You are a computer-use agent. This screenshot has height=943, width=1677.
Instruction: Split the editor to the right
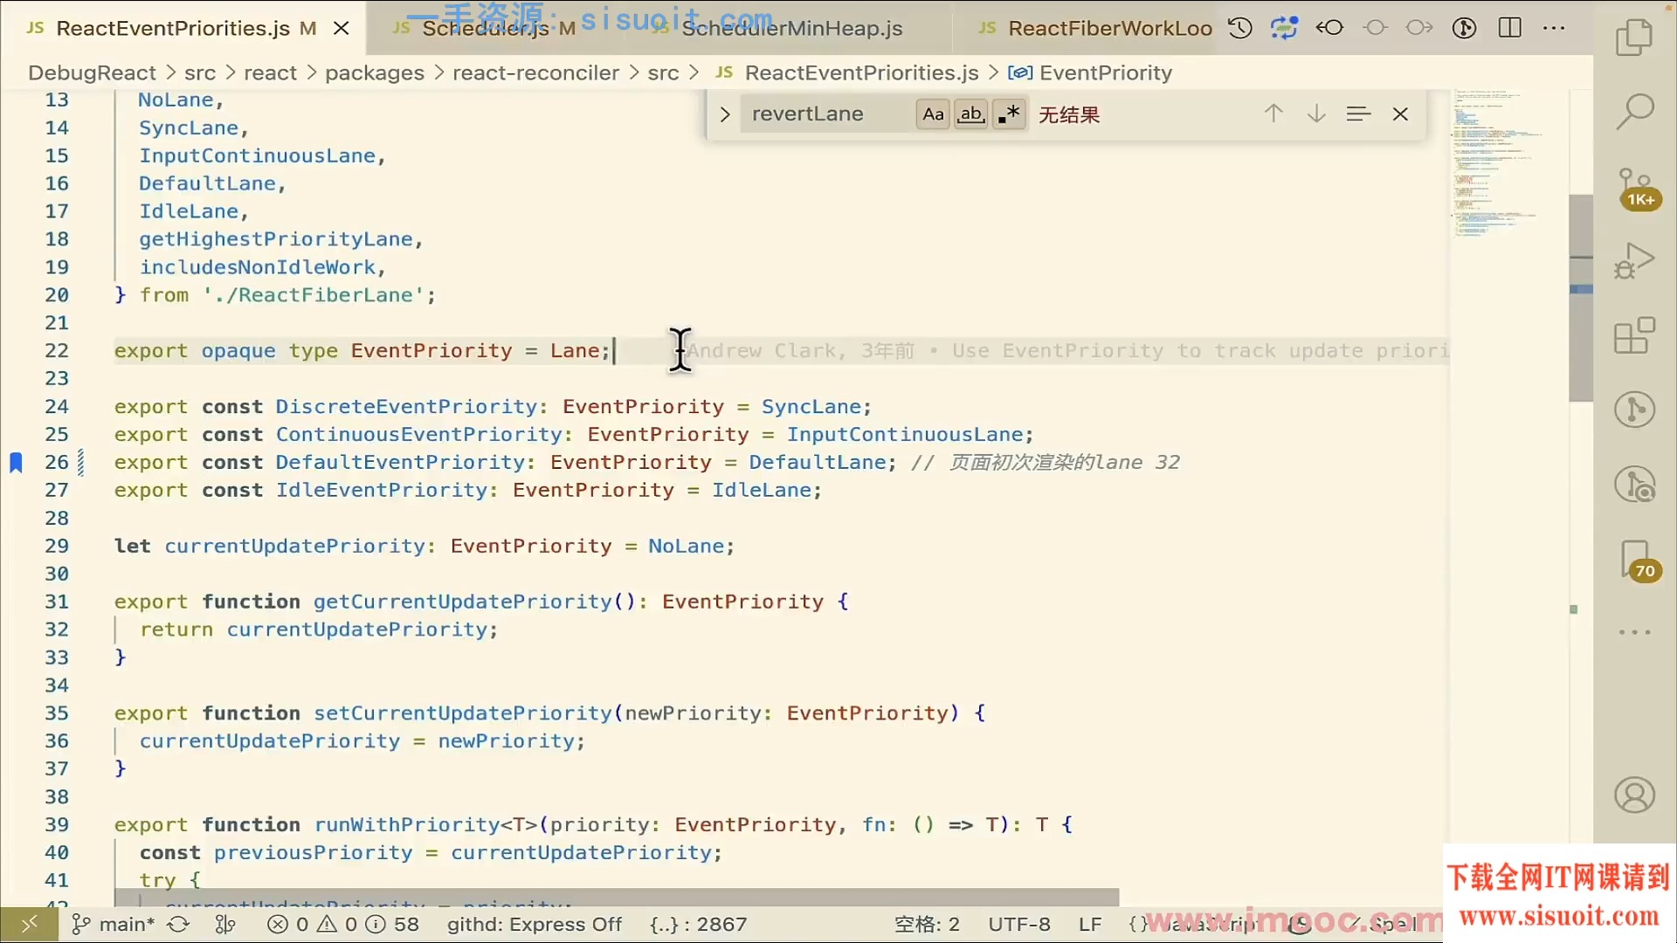(1510, 28)
